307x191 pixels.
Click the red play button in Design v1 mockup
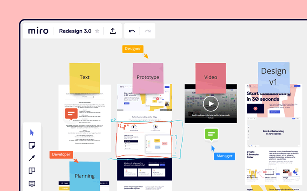(255, 109)
